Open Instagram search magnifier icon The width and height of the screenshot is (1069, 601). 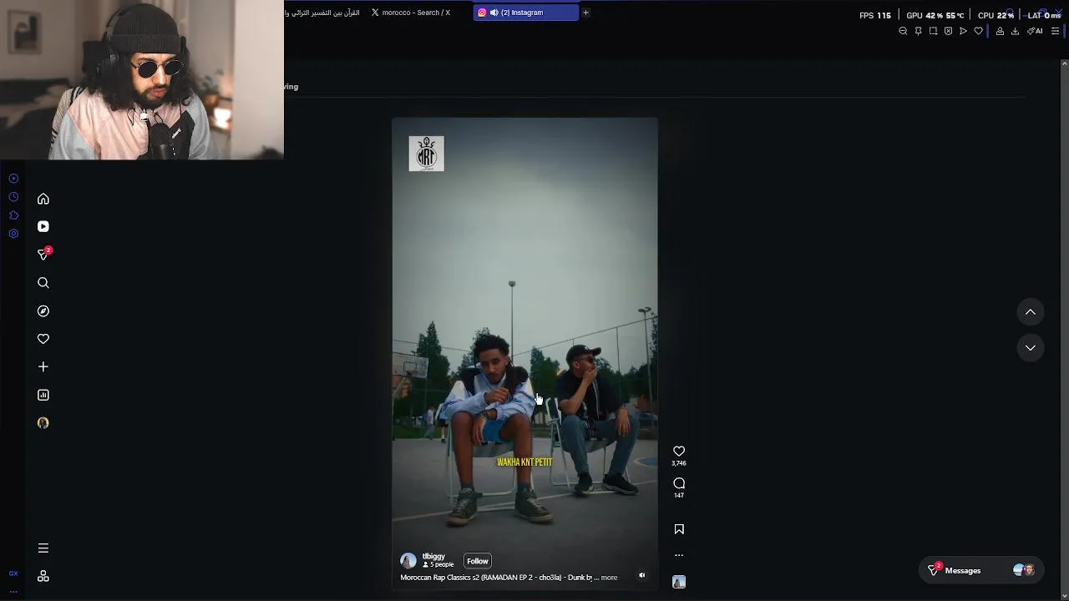(x=43, y=283)
